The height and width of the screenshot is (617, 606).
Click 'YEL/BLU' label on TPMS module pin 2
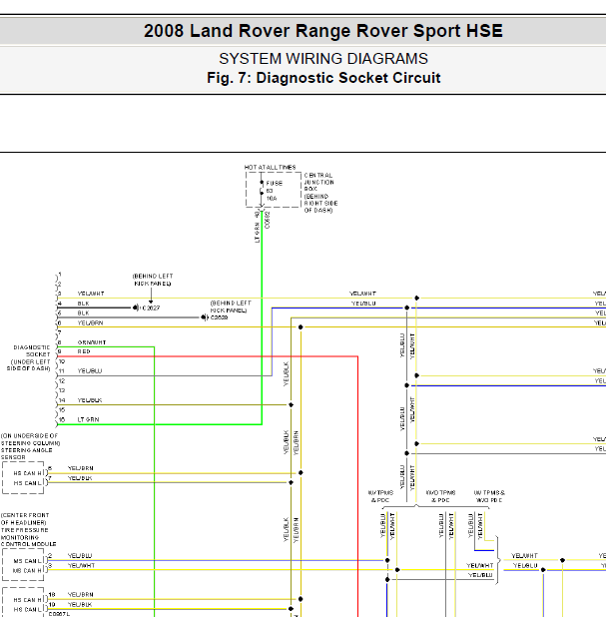pos(80,556)
